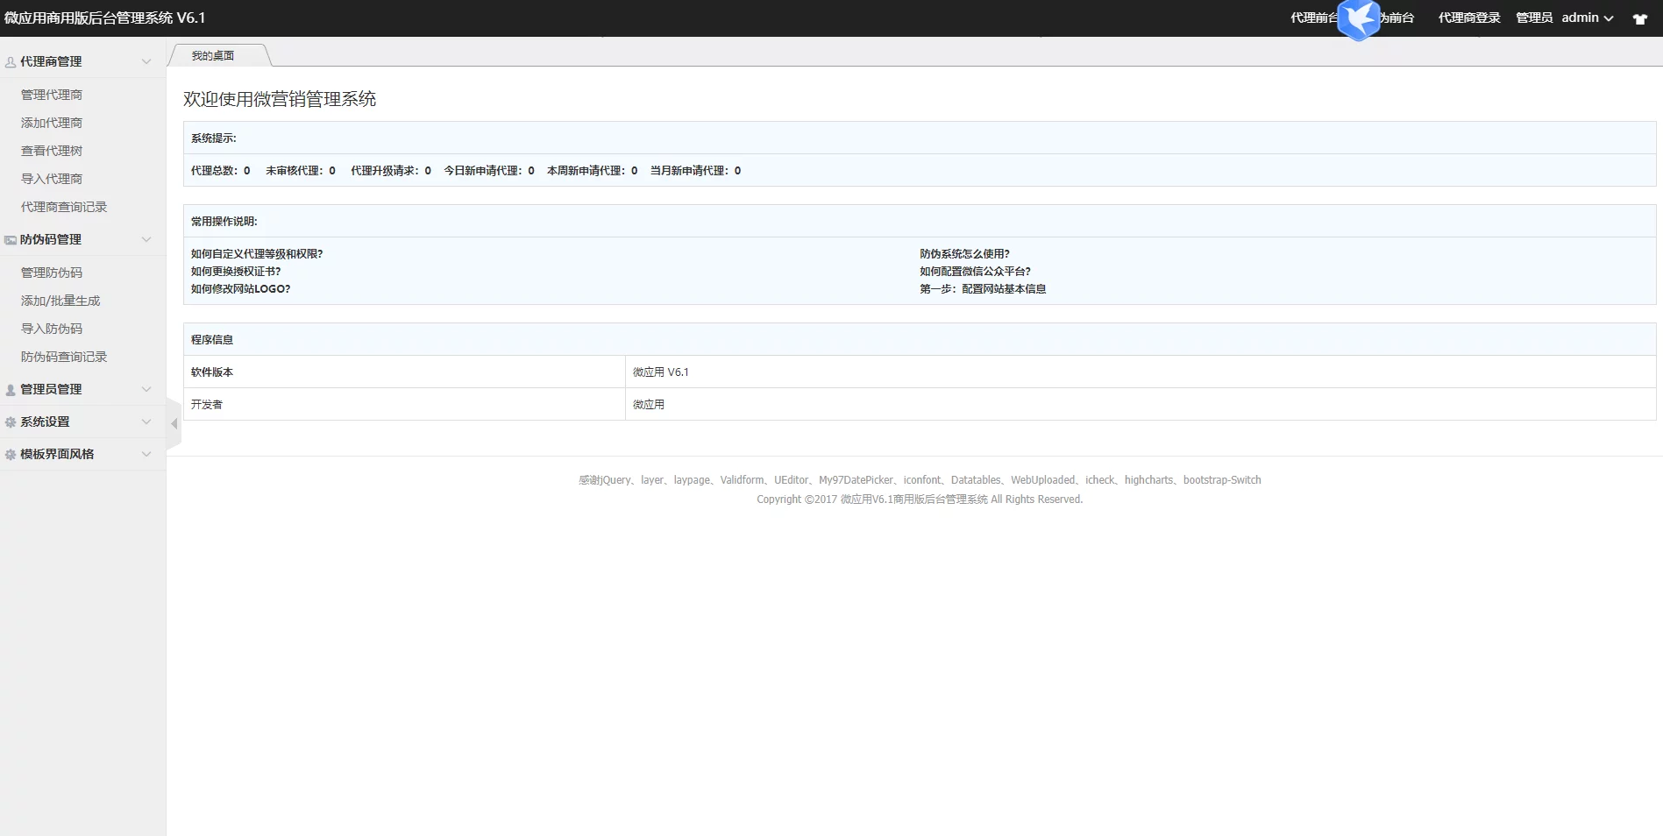Open 添加/批量生成 in the sidebar

pos(60,301)
